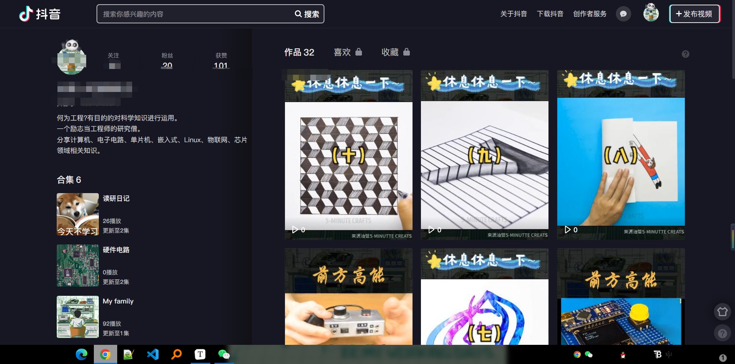This screenshot has width=735, height=364.
Task: Open the 前方高能 video with knob device
Action: tap(349, 297)
